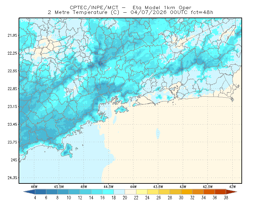Pick the 10–12 °C legend color band
The width and height of the screenshot is (261, 201).
pyautogui.click(x=74, y=192)
